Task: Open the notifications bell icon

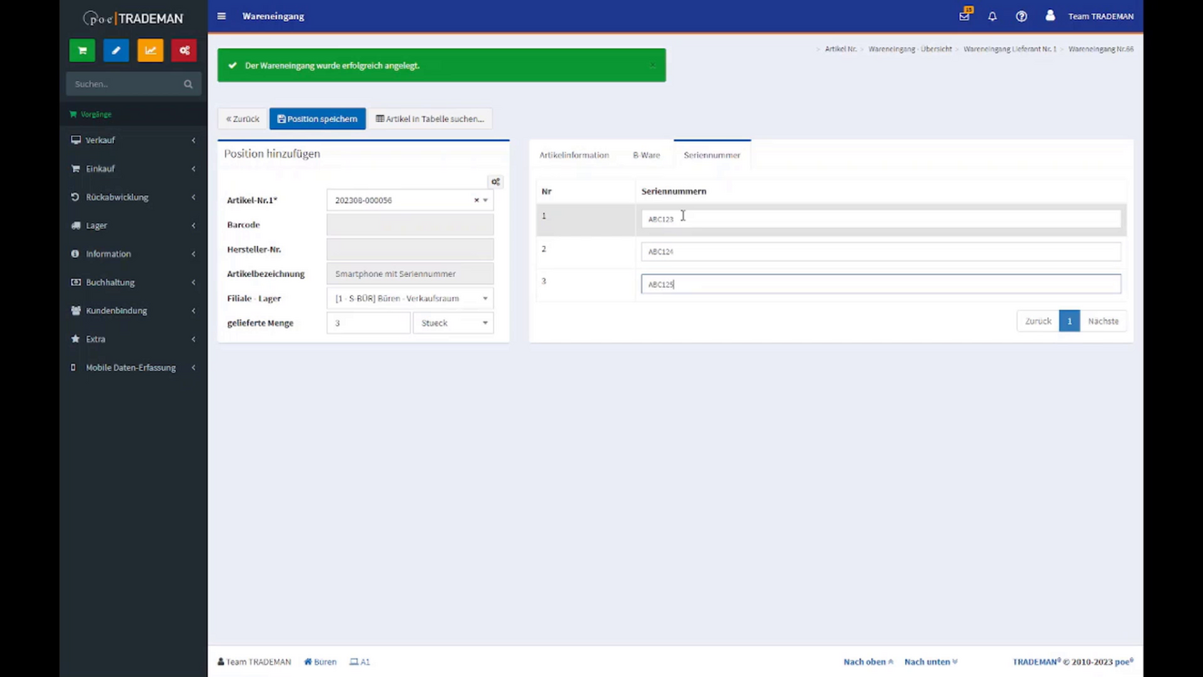Action: (x=992, y=16)
